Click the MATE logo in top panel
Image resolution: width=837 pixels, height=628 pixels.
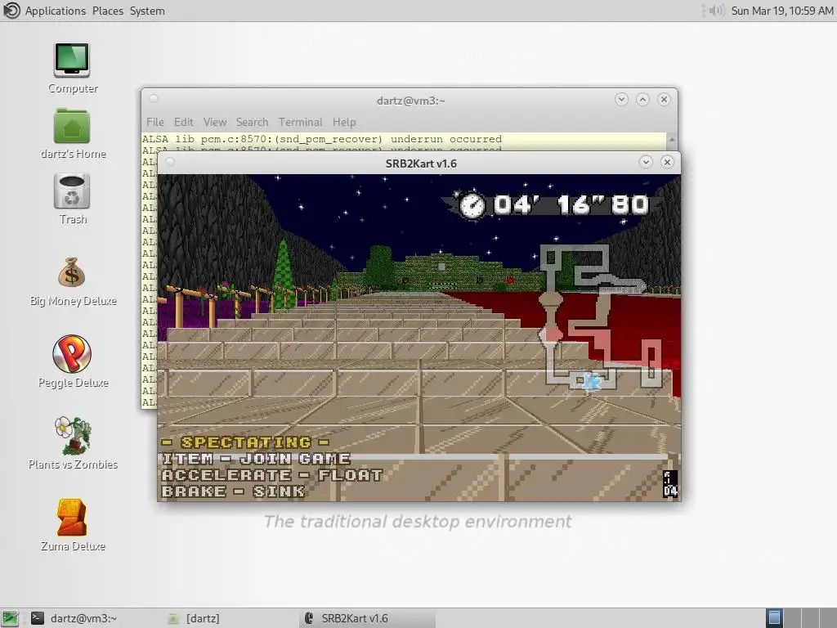coord(11,11)
